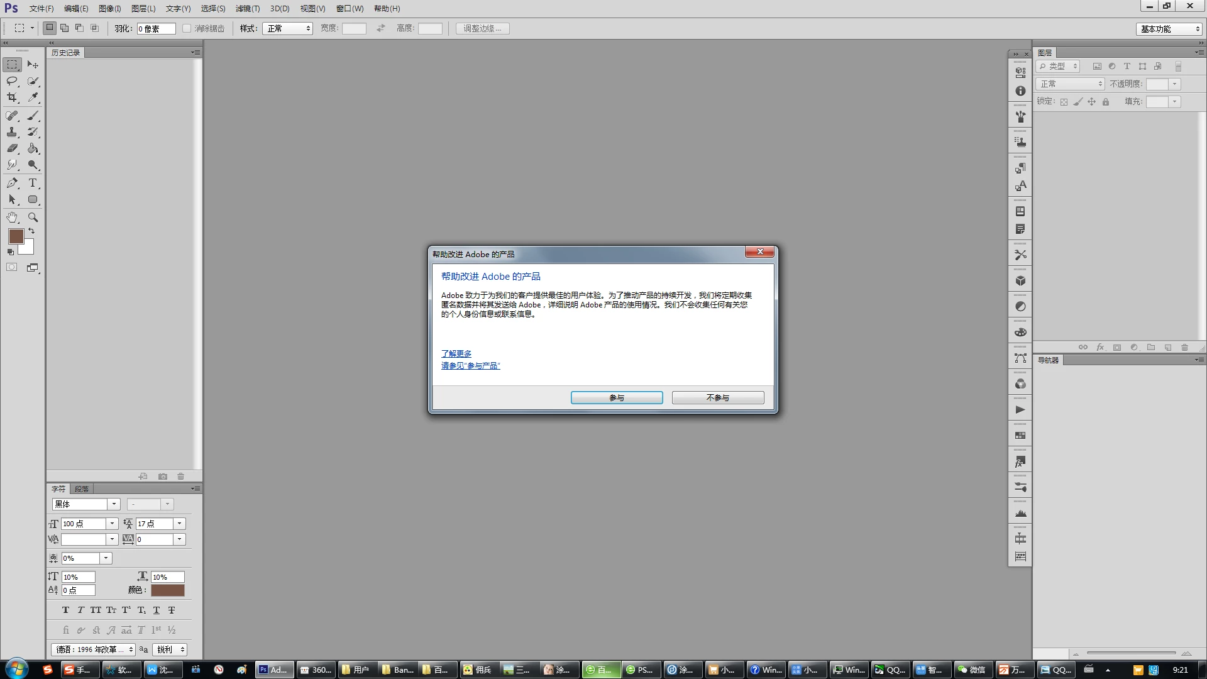This screenshot has width=1207, height=679.
Task: Choose Subtract from selection mode
Action: [79, 28]
